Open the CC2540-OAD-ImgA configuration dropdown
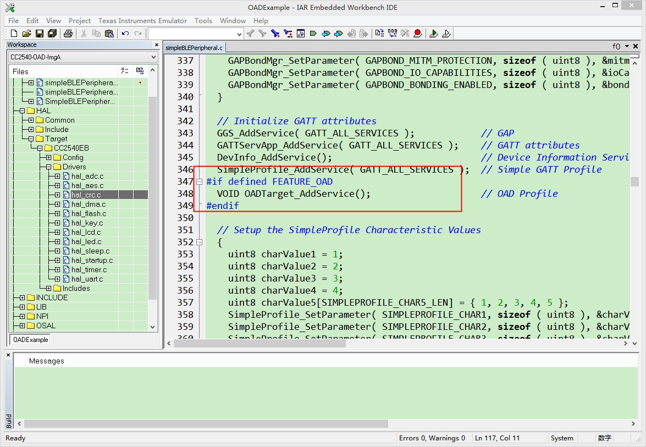646x447 pixels. click(153, 57)
